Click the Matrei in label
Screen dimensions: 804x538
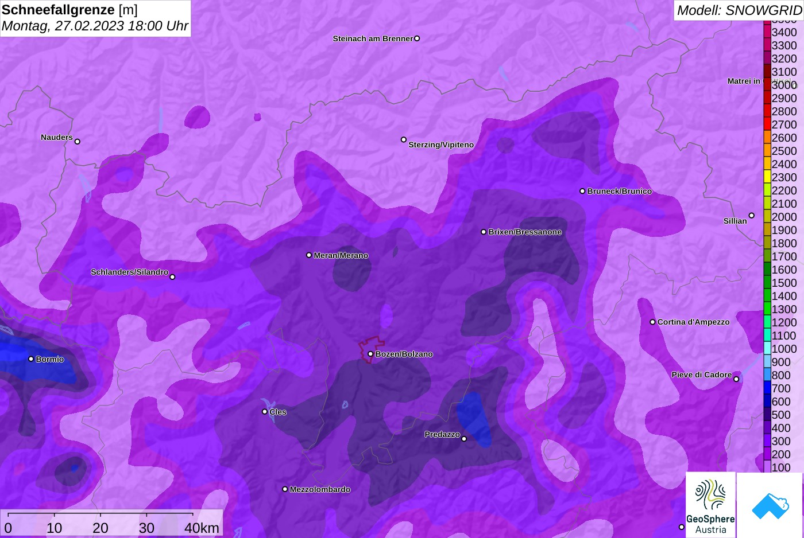click(744, 81)
